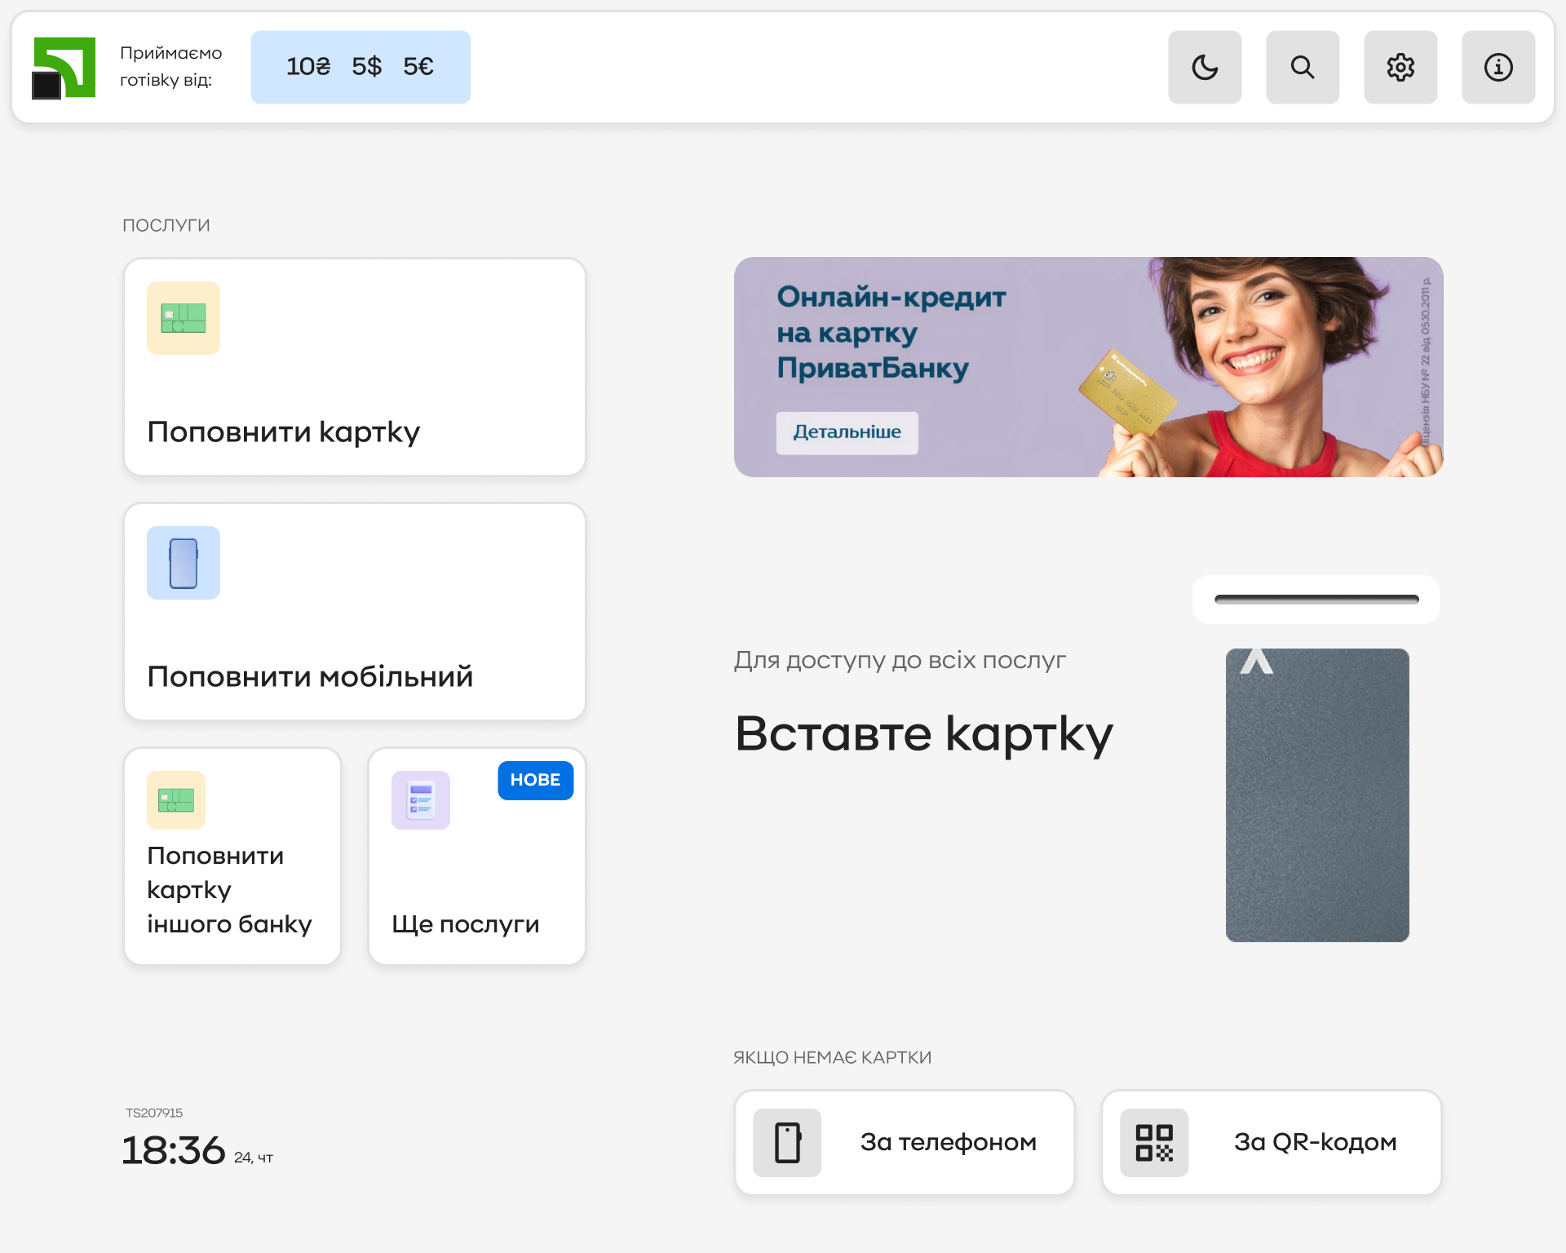This screenshot has width=1566, height=1253.
Task: Open Поповнити картку іншого банку card
Action: point(232,857)
